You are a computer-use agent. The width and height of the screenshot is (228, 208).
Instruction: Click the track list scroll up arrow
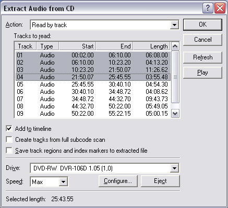[175, 46]
